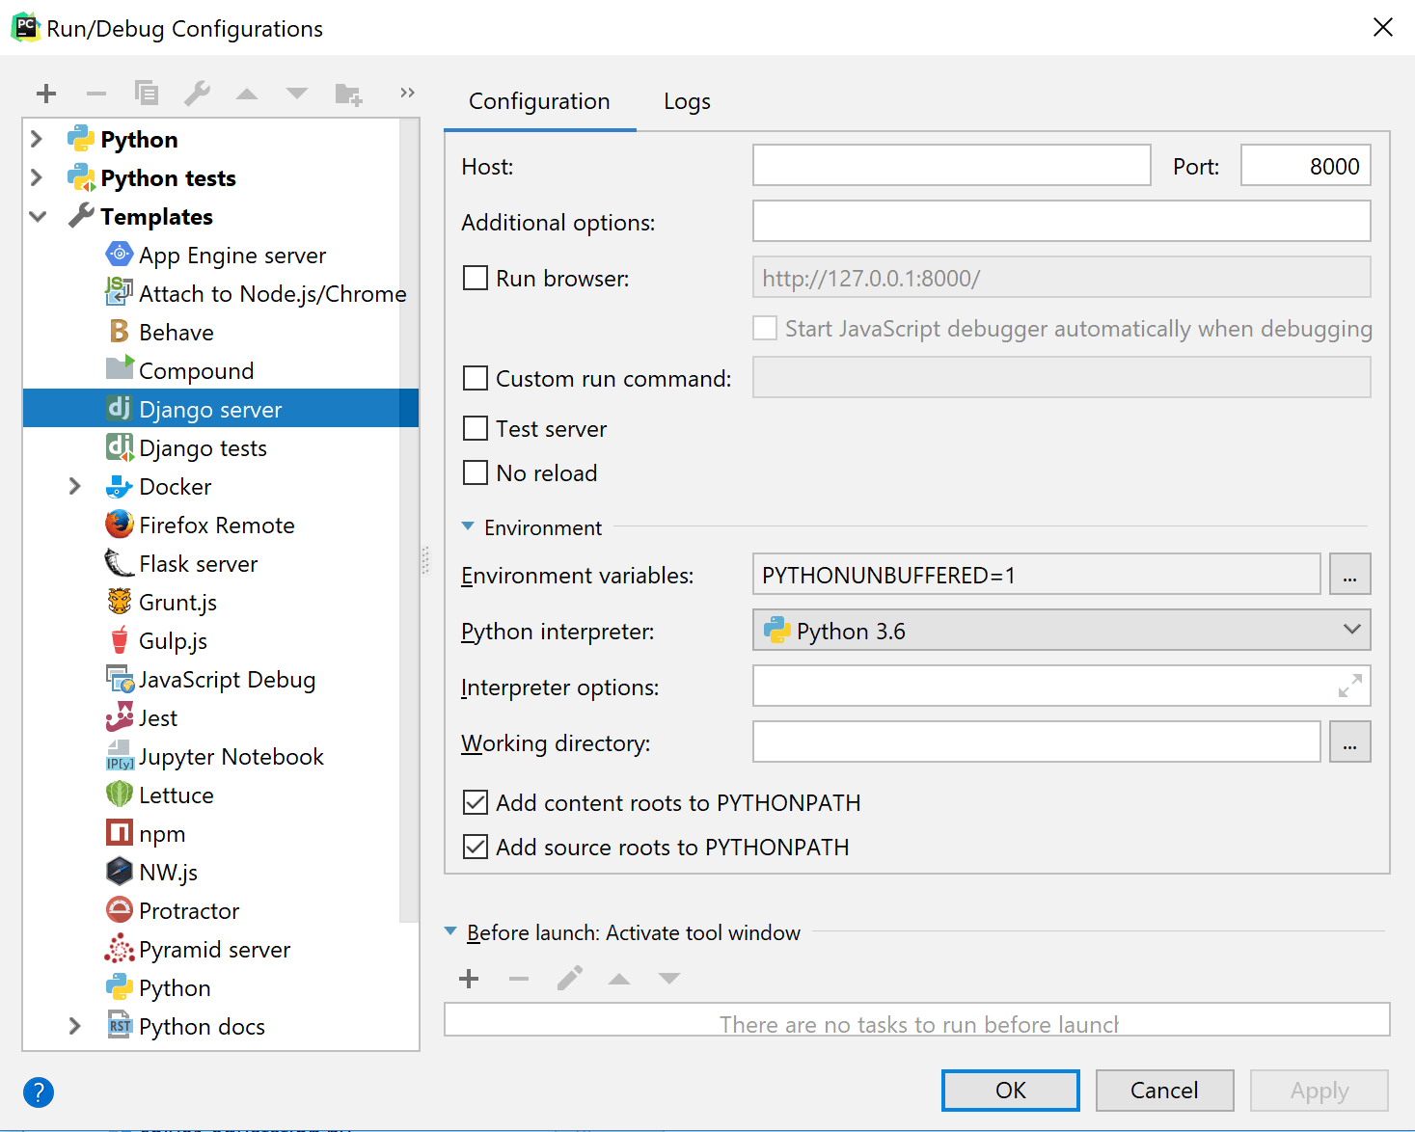The height and width of the screenshot is (1132, 1415).
Task: Select Flask server template in the list
Action: (198, 564)
